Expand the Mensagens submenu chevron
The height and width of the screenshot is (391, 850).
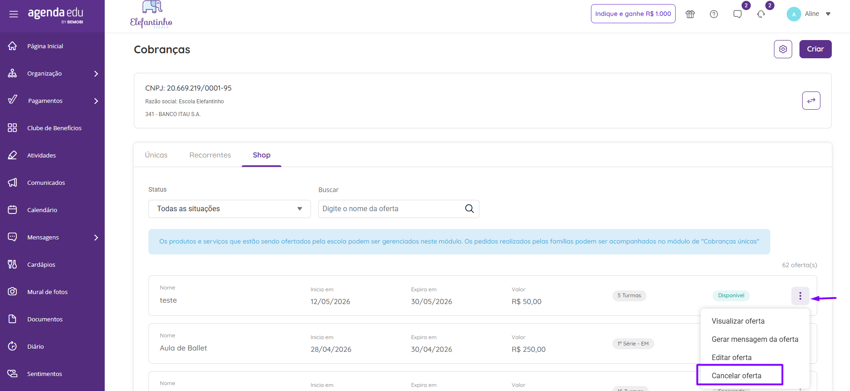(x=96, y=238)
